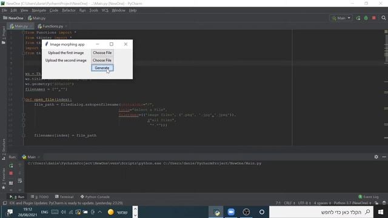This screenshot has width=388, height=218.
Task: Open the Window menu
Action: [x=118, y=10]
